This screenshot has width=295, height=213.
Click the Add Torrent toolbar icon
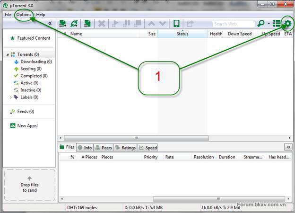[x=62, y=24]
